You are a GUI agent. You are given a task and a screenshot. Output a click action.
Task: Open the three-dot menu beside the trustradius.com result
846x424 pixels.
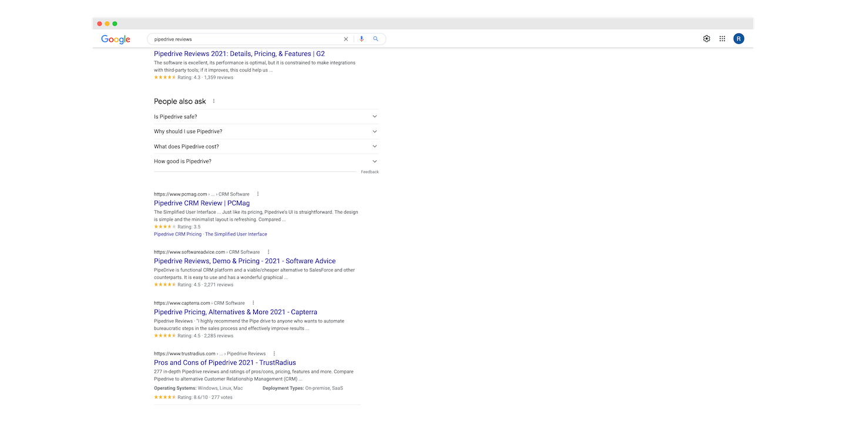(274, 354)
